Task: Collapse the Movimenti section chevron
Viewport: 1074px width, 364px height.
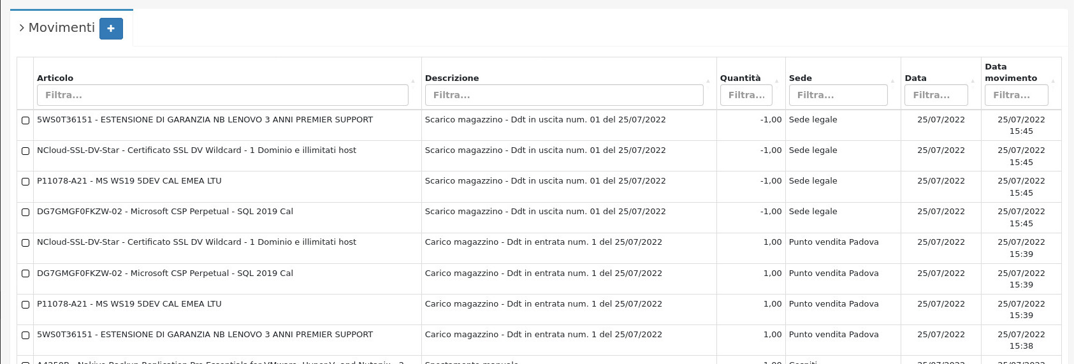Action: pyautogui.click(x=22, y=28)
